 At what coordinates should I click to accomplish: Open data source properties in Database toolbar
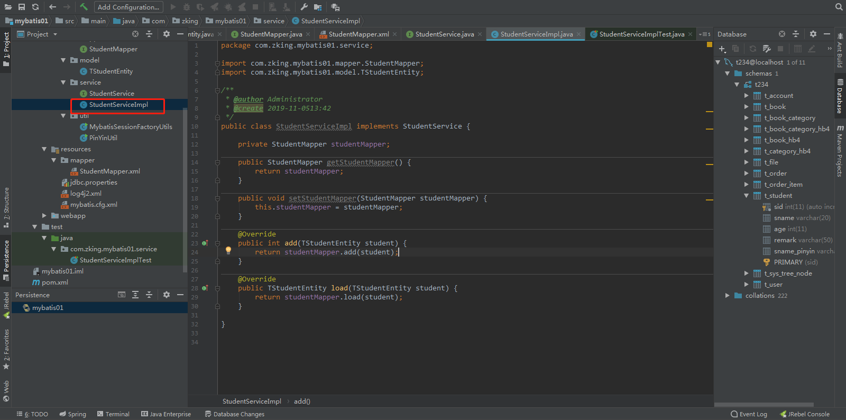766,49
